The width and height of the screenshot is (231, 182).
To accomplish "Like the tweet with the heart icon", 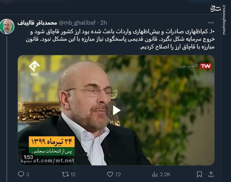I will click(x=110, y=174).
